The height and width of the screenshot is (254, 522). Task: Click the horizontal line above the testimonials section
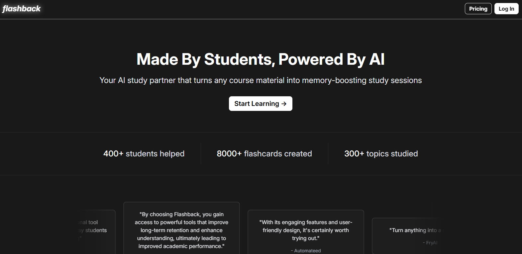(261, 175)
